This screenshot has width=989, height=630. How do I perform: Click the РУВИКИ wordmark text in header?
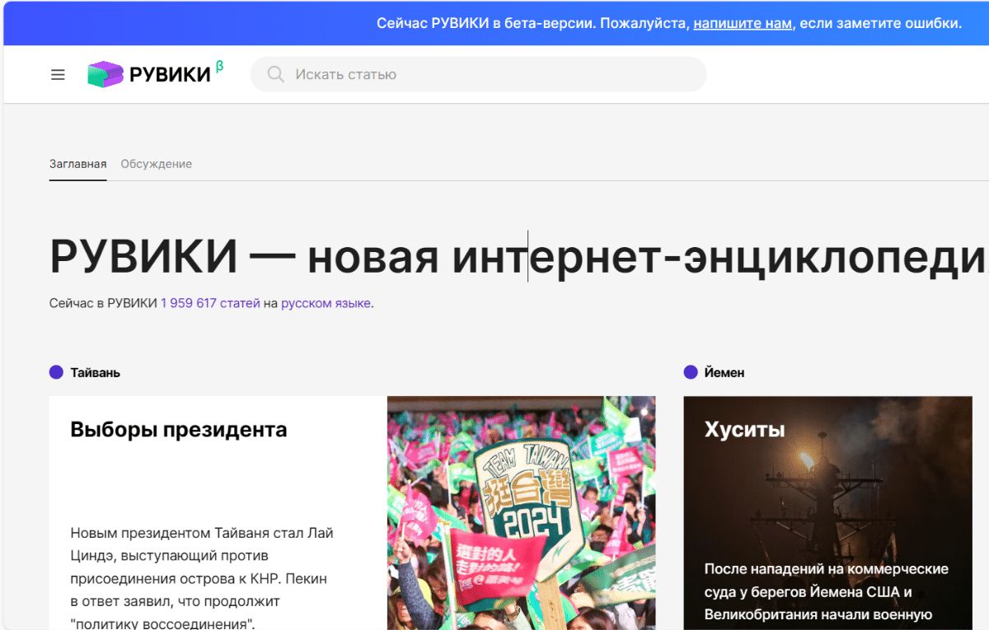170,75
